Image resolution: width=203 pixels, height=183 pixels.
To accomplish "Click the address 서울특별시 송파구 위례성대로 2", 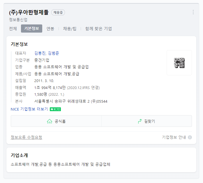I will point(62,101).
